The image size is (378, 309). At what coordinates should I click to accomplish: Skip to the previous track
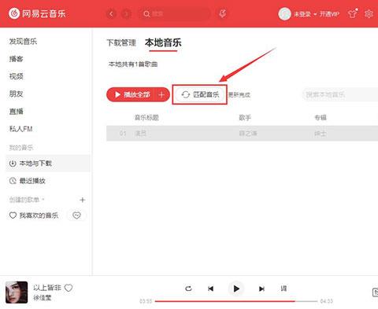pyautogui.click(x=210, y=289)
